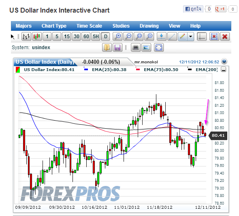This screenshot has height=216, width=239.
Task: Toggle the fullscreen view icon
Action: coord(159,48)
